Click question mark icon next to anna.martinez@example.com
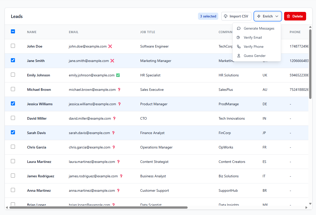This screenshot has width=316, height=215. click(118, 190)
